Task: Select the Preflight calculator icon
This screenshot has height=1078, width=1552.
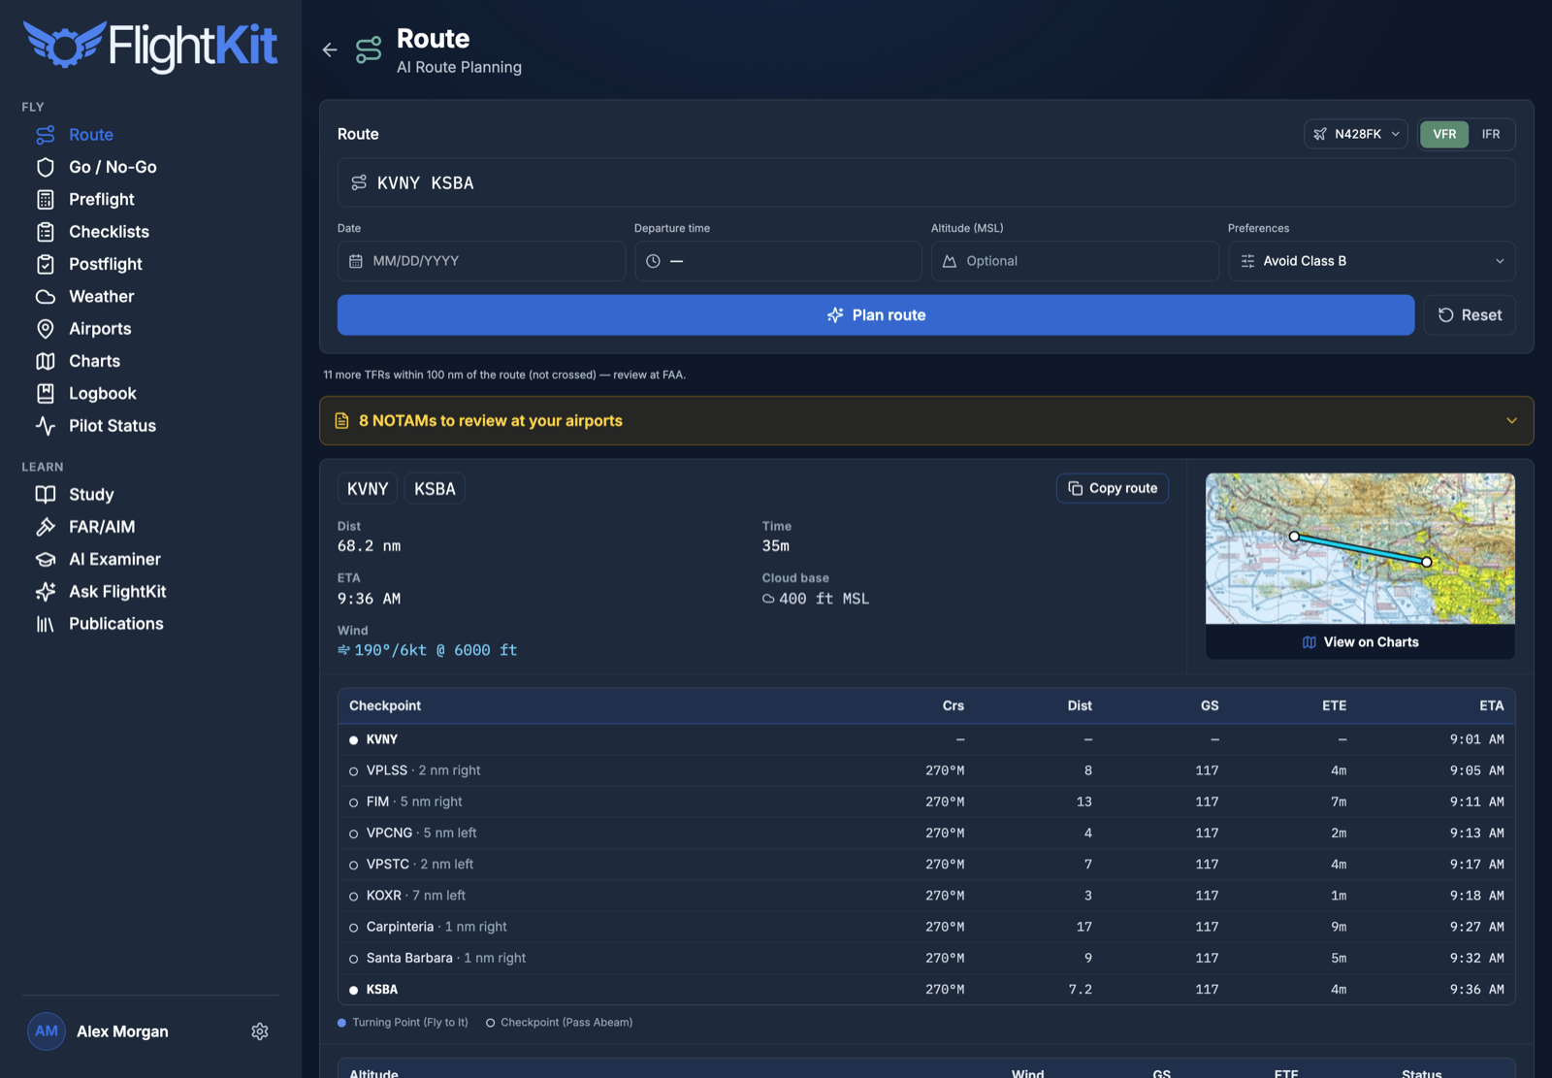Action: (46, 200)
